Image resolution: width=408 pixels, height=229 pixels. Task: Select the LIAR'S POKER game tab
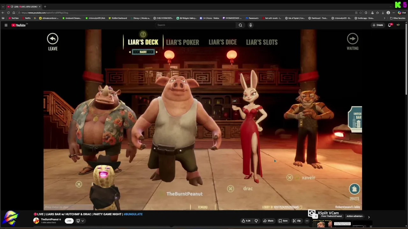pyautogui.click(x=182, y=42)
